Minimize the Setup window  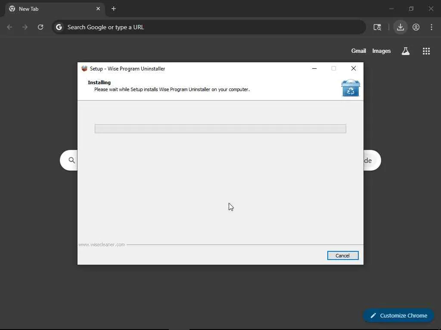click(314, 68)
